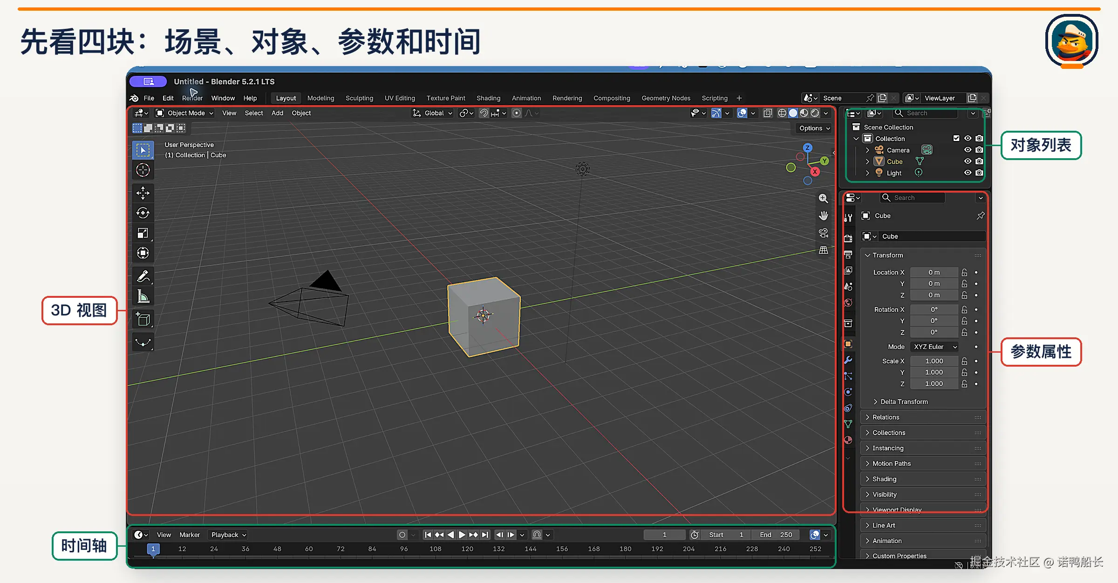Image resolution: width=1118 pixels, height=583 pixels.
Task: Click the Options button in viewport
Action: (814, 128)
